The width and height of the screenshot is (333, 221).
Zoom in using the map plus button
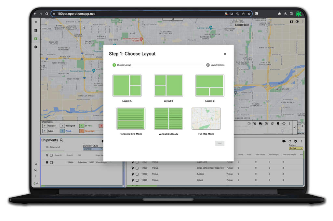(x=302, y=126)
